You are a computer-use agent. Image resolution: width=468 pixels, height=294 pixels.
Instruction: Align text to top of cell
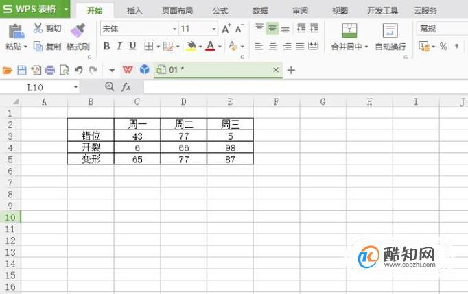click(259, 28)
